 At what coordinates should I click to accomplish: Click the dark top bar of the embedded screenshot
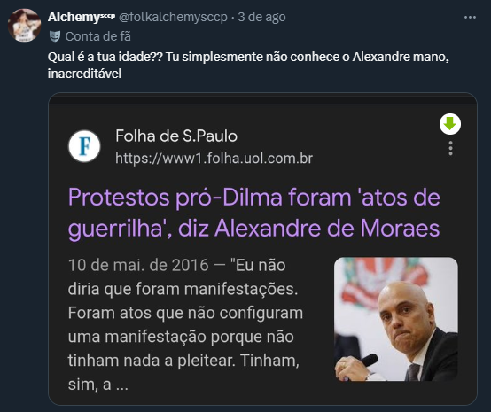click(x=262, y=100)
